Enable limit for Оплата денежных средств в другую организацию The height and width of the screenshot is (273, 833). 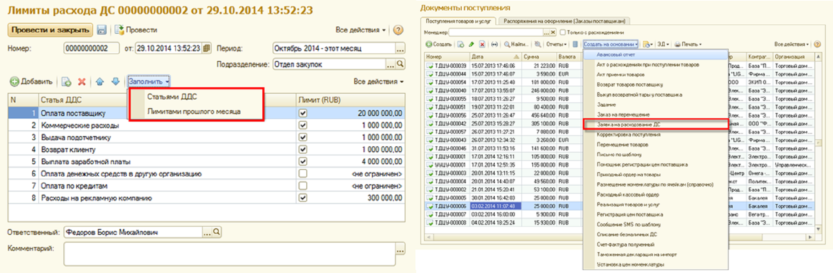303,174
